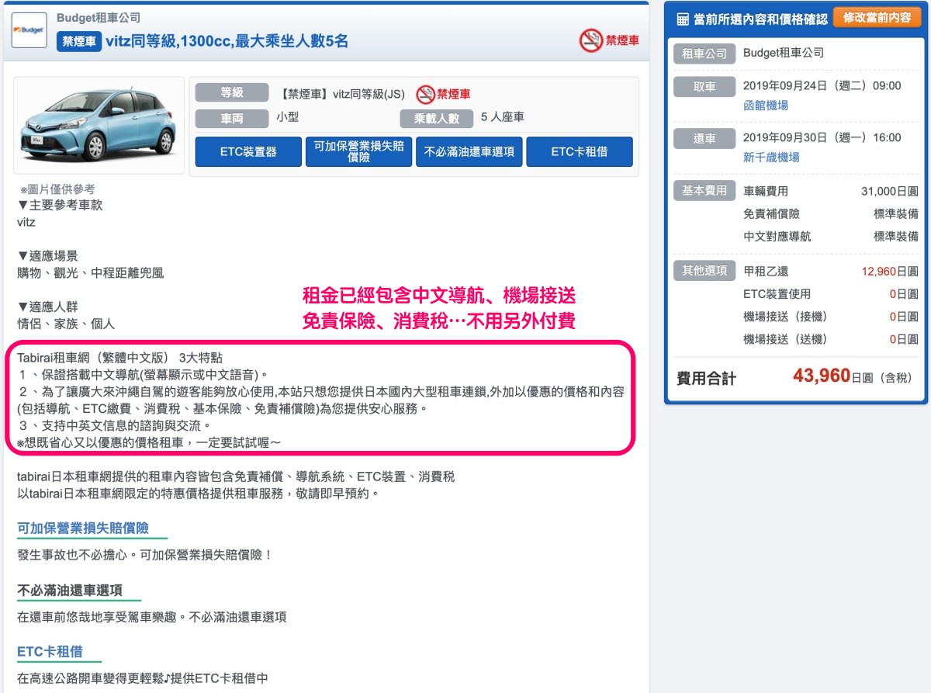This screenshot has height=693, width=931.
Task: Click the 乘載人數 label
Action: 437,119
